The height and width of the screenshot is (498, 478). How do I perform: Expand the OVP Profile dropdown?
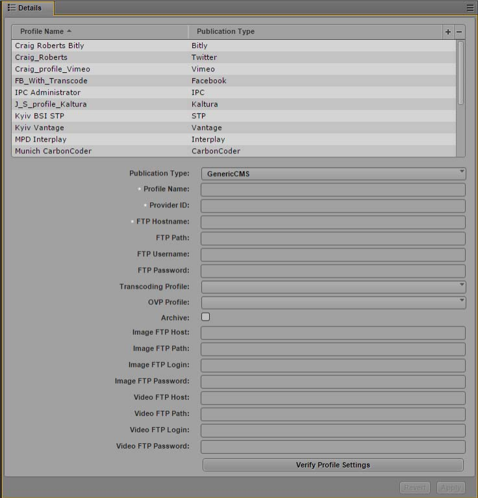pyautogui.click(x=333, y=302)
